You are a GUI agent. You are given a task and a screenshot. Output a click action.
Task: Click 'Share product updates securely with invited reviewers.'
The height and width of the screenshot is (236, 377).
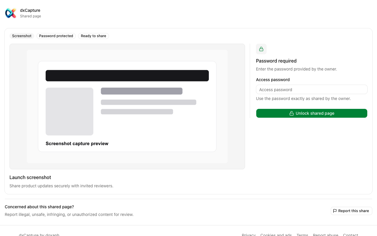61,186
